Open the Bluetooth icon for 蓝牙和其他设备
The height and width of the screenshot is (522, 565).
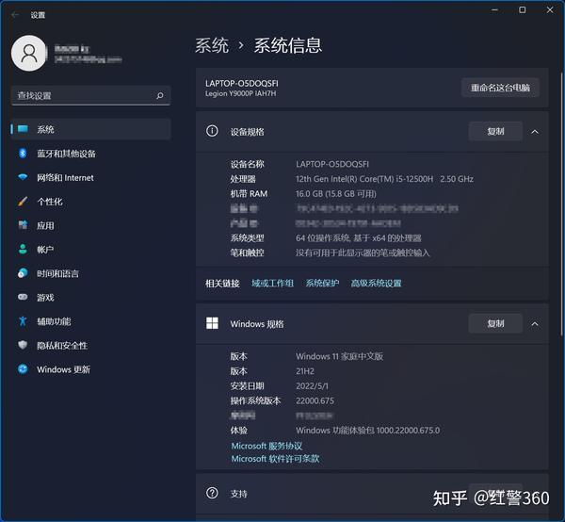(x=23, y=154)
